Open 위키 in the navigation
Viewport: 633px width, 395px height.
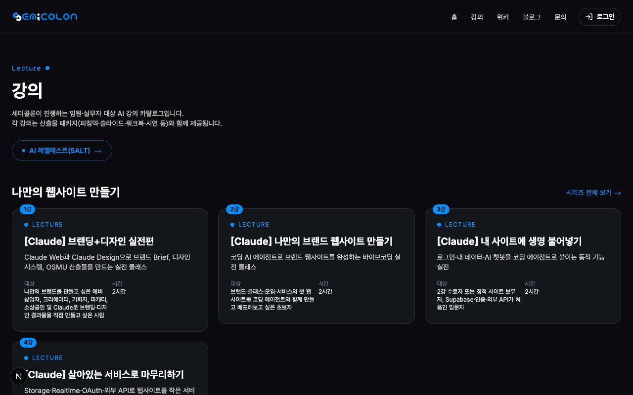(x=503, y=17)
